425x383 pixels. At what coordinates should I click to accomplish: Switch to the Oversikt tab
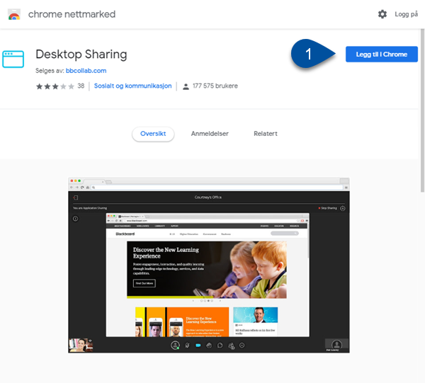(153, 134)
